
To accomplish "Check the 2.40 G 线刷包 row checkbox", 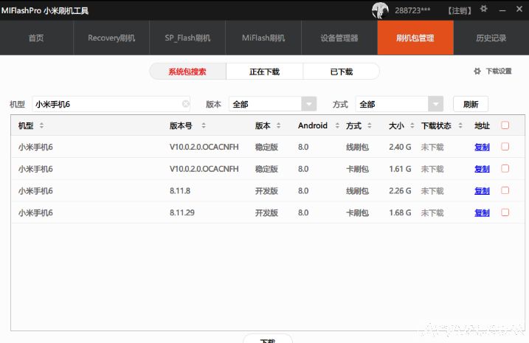I will (x=505, y=147).
